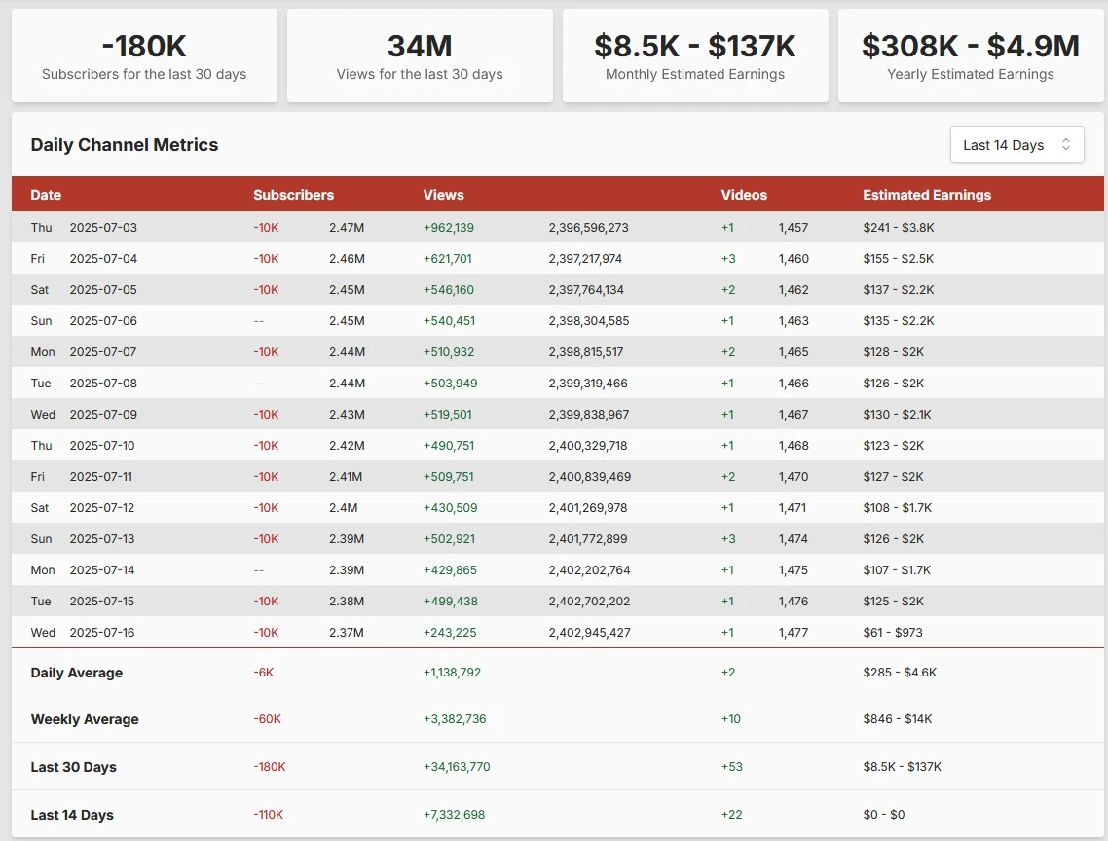Select the date 2025-07-16
Viewport: 1108px width, 841px height.
tap(102, 632)
